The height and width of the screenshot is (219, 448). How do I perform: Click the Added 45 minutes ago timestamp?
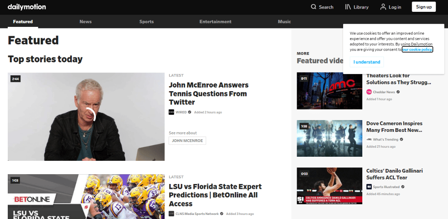click(x=383, y=194)
